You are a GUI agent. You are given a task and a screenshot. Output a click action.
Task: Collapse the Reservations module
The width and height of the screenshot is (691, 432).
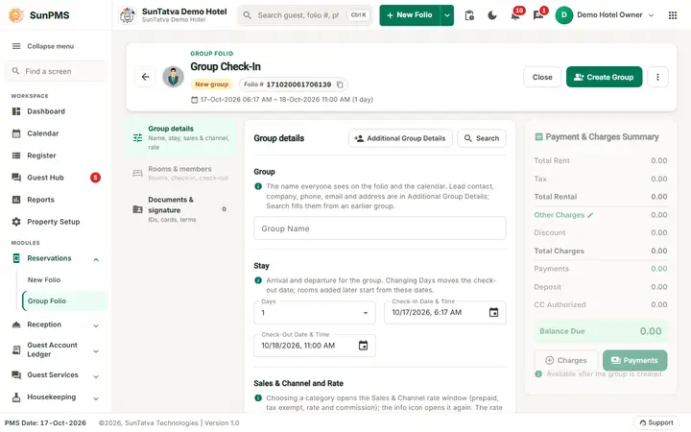tap(96, 259)
